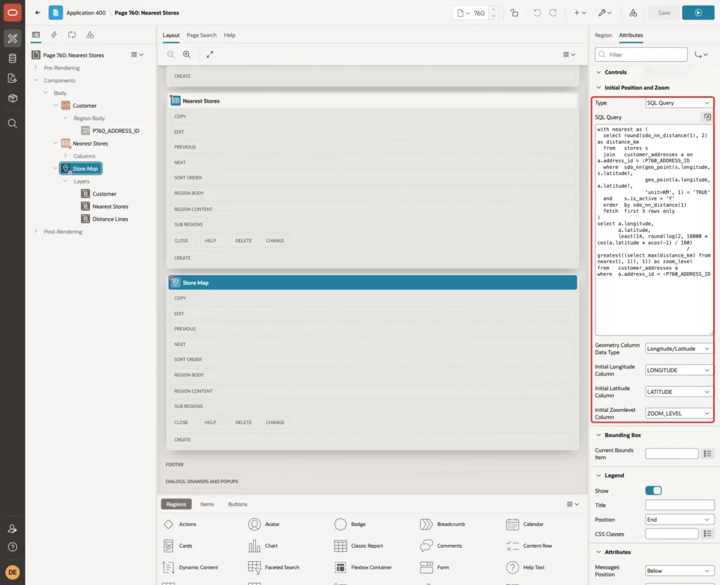This screenshot has width=720, height=585.
Task: Zoom in the layout view
Action: 187,54
